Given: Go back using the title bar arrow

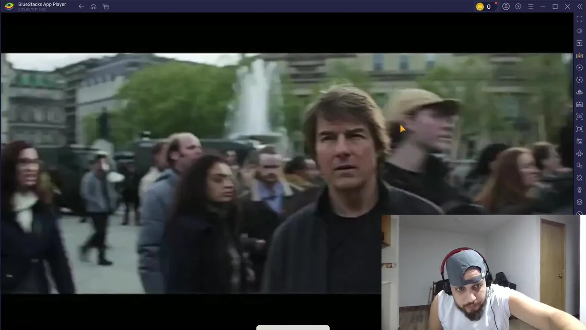Looking at the screenshot, I should point(81,6).
